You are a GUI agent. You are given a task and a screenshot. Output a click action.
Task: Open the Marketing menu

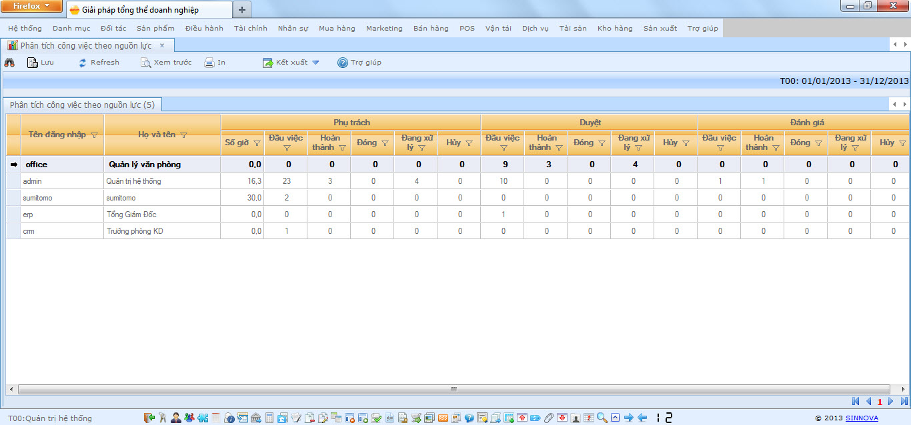tap(384, 29)
